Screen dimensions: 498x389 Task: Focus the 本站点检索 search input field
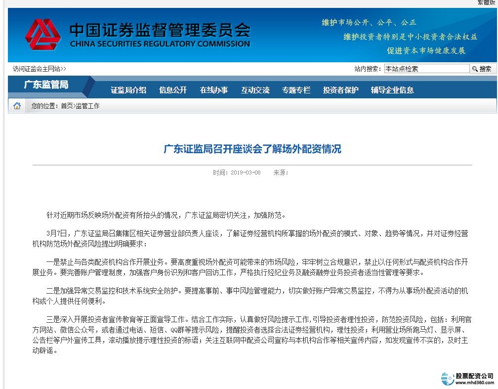[426, 69]
